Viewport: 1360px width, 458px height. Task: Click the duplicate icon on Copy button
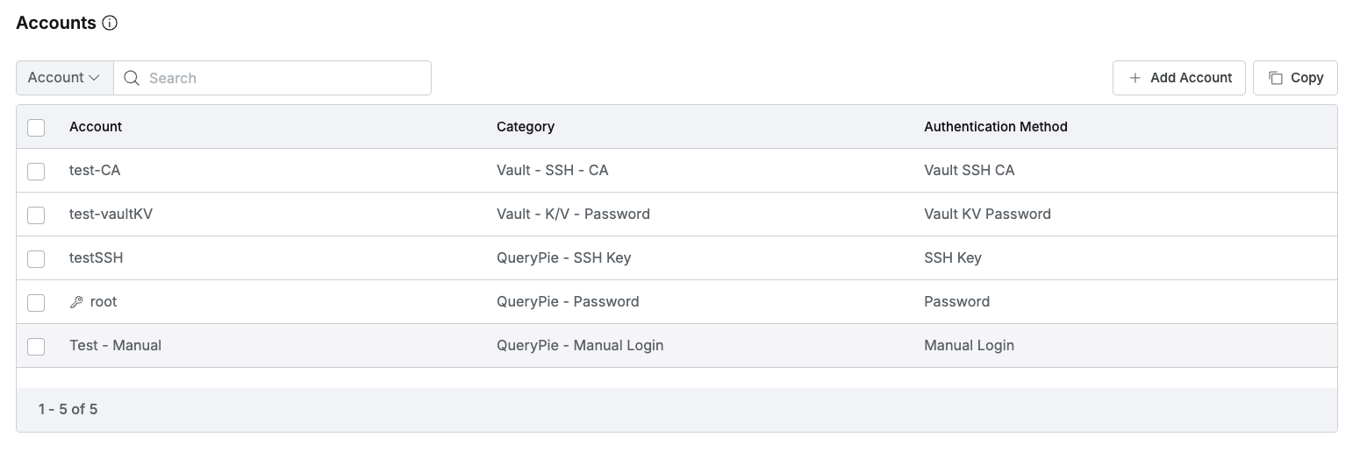tap(1276, 78)
